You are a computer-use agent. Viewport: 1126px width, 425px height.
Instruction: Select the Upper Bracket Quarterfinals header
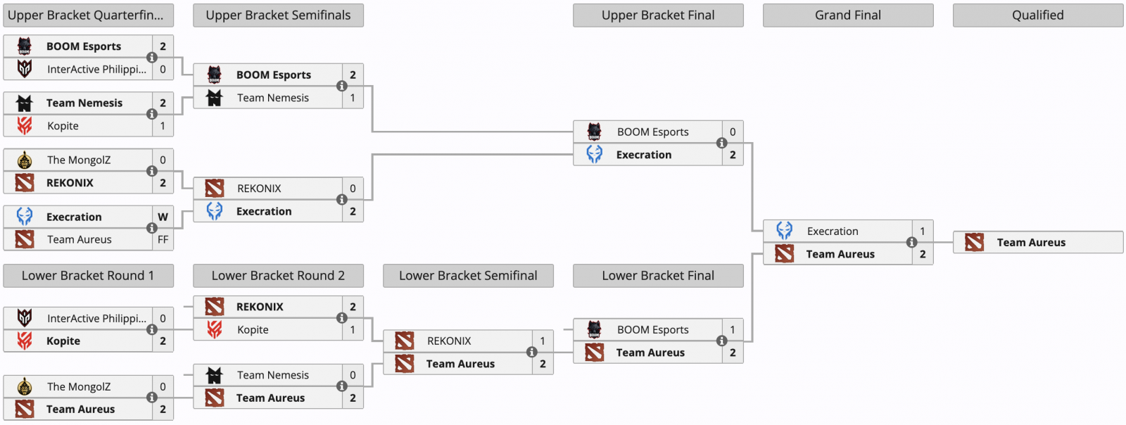(x=89, y=15)
